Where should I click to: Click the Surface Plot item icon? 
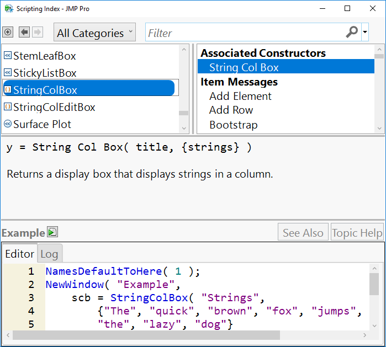point(8,124)
